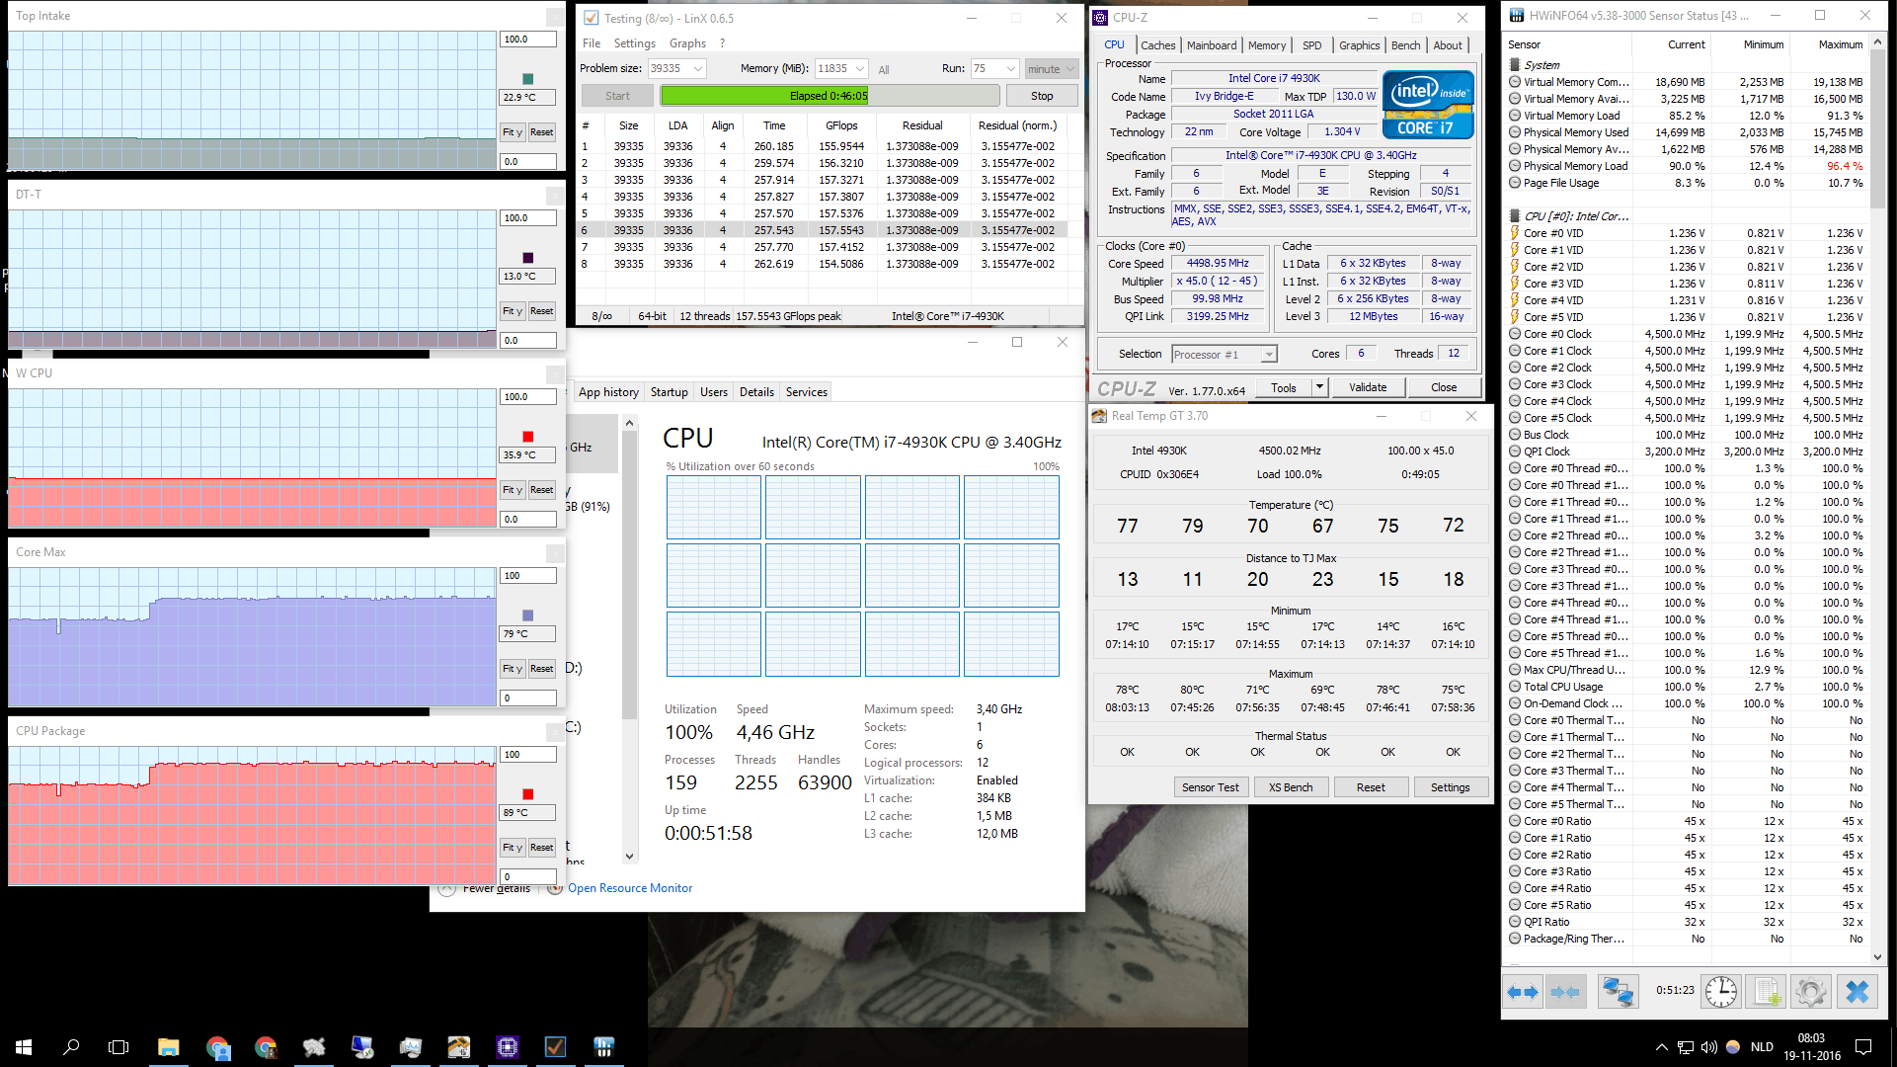
Task: Open File Explorer from taskbar
Action: 168,1046
